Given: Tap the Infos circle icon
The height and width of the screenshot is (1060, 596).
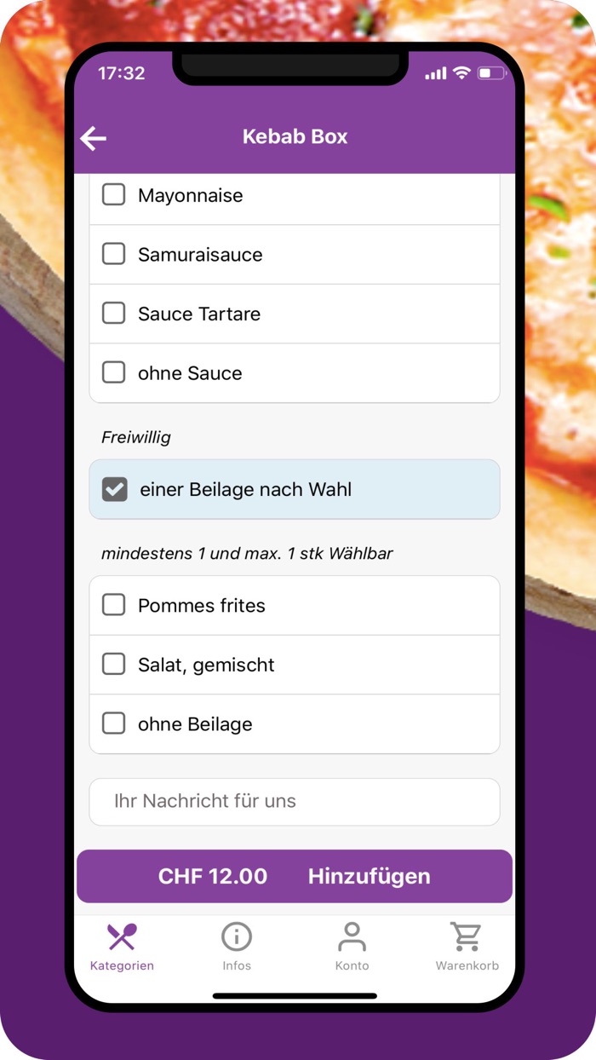Looking at the screenshot, I should click(237, 936).
